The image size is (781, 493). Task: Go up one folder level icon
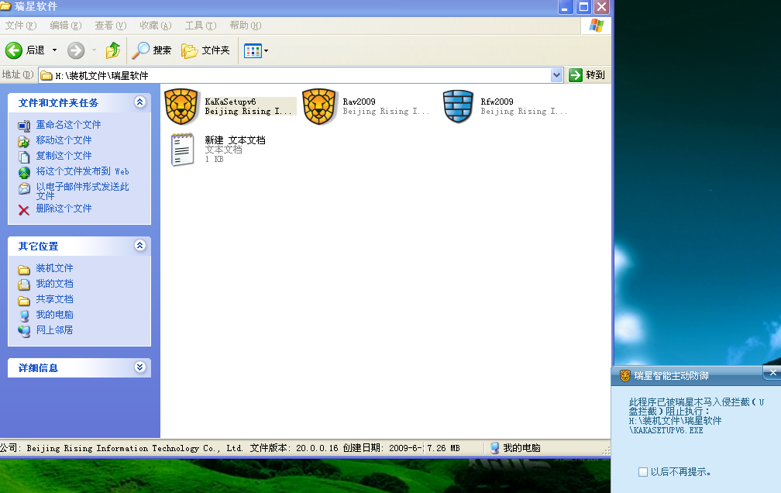pyautogui.click(x=113, y=50)
